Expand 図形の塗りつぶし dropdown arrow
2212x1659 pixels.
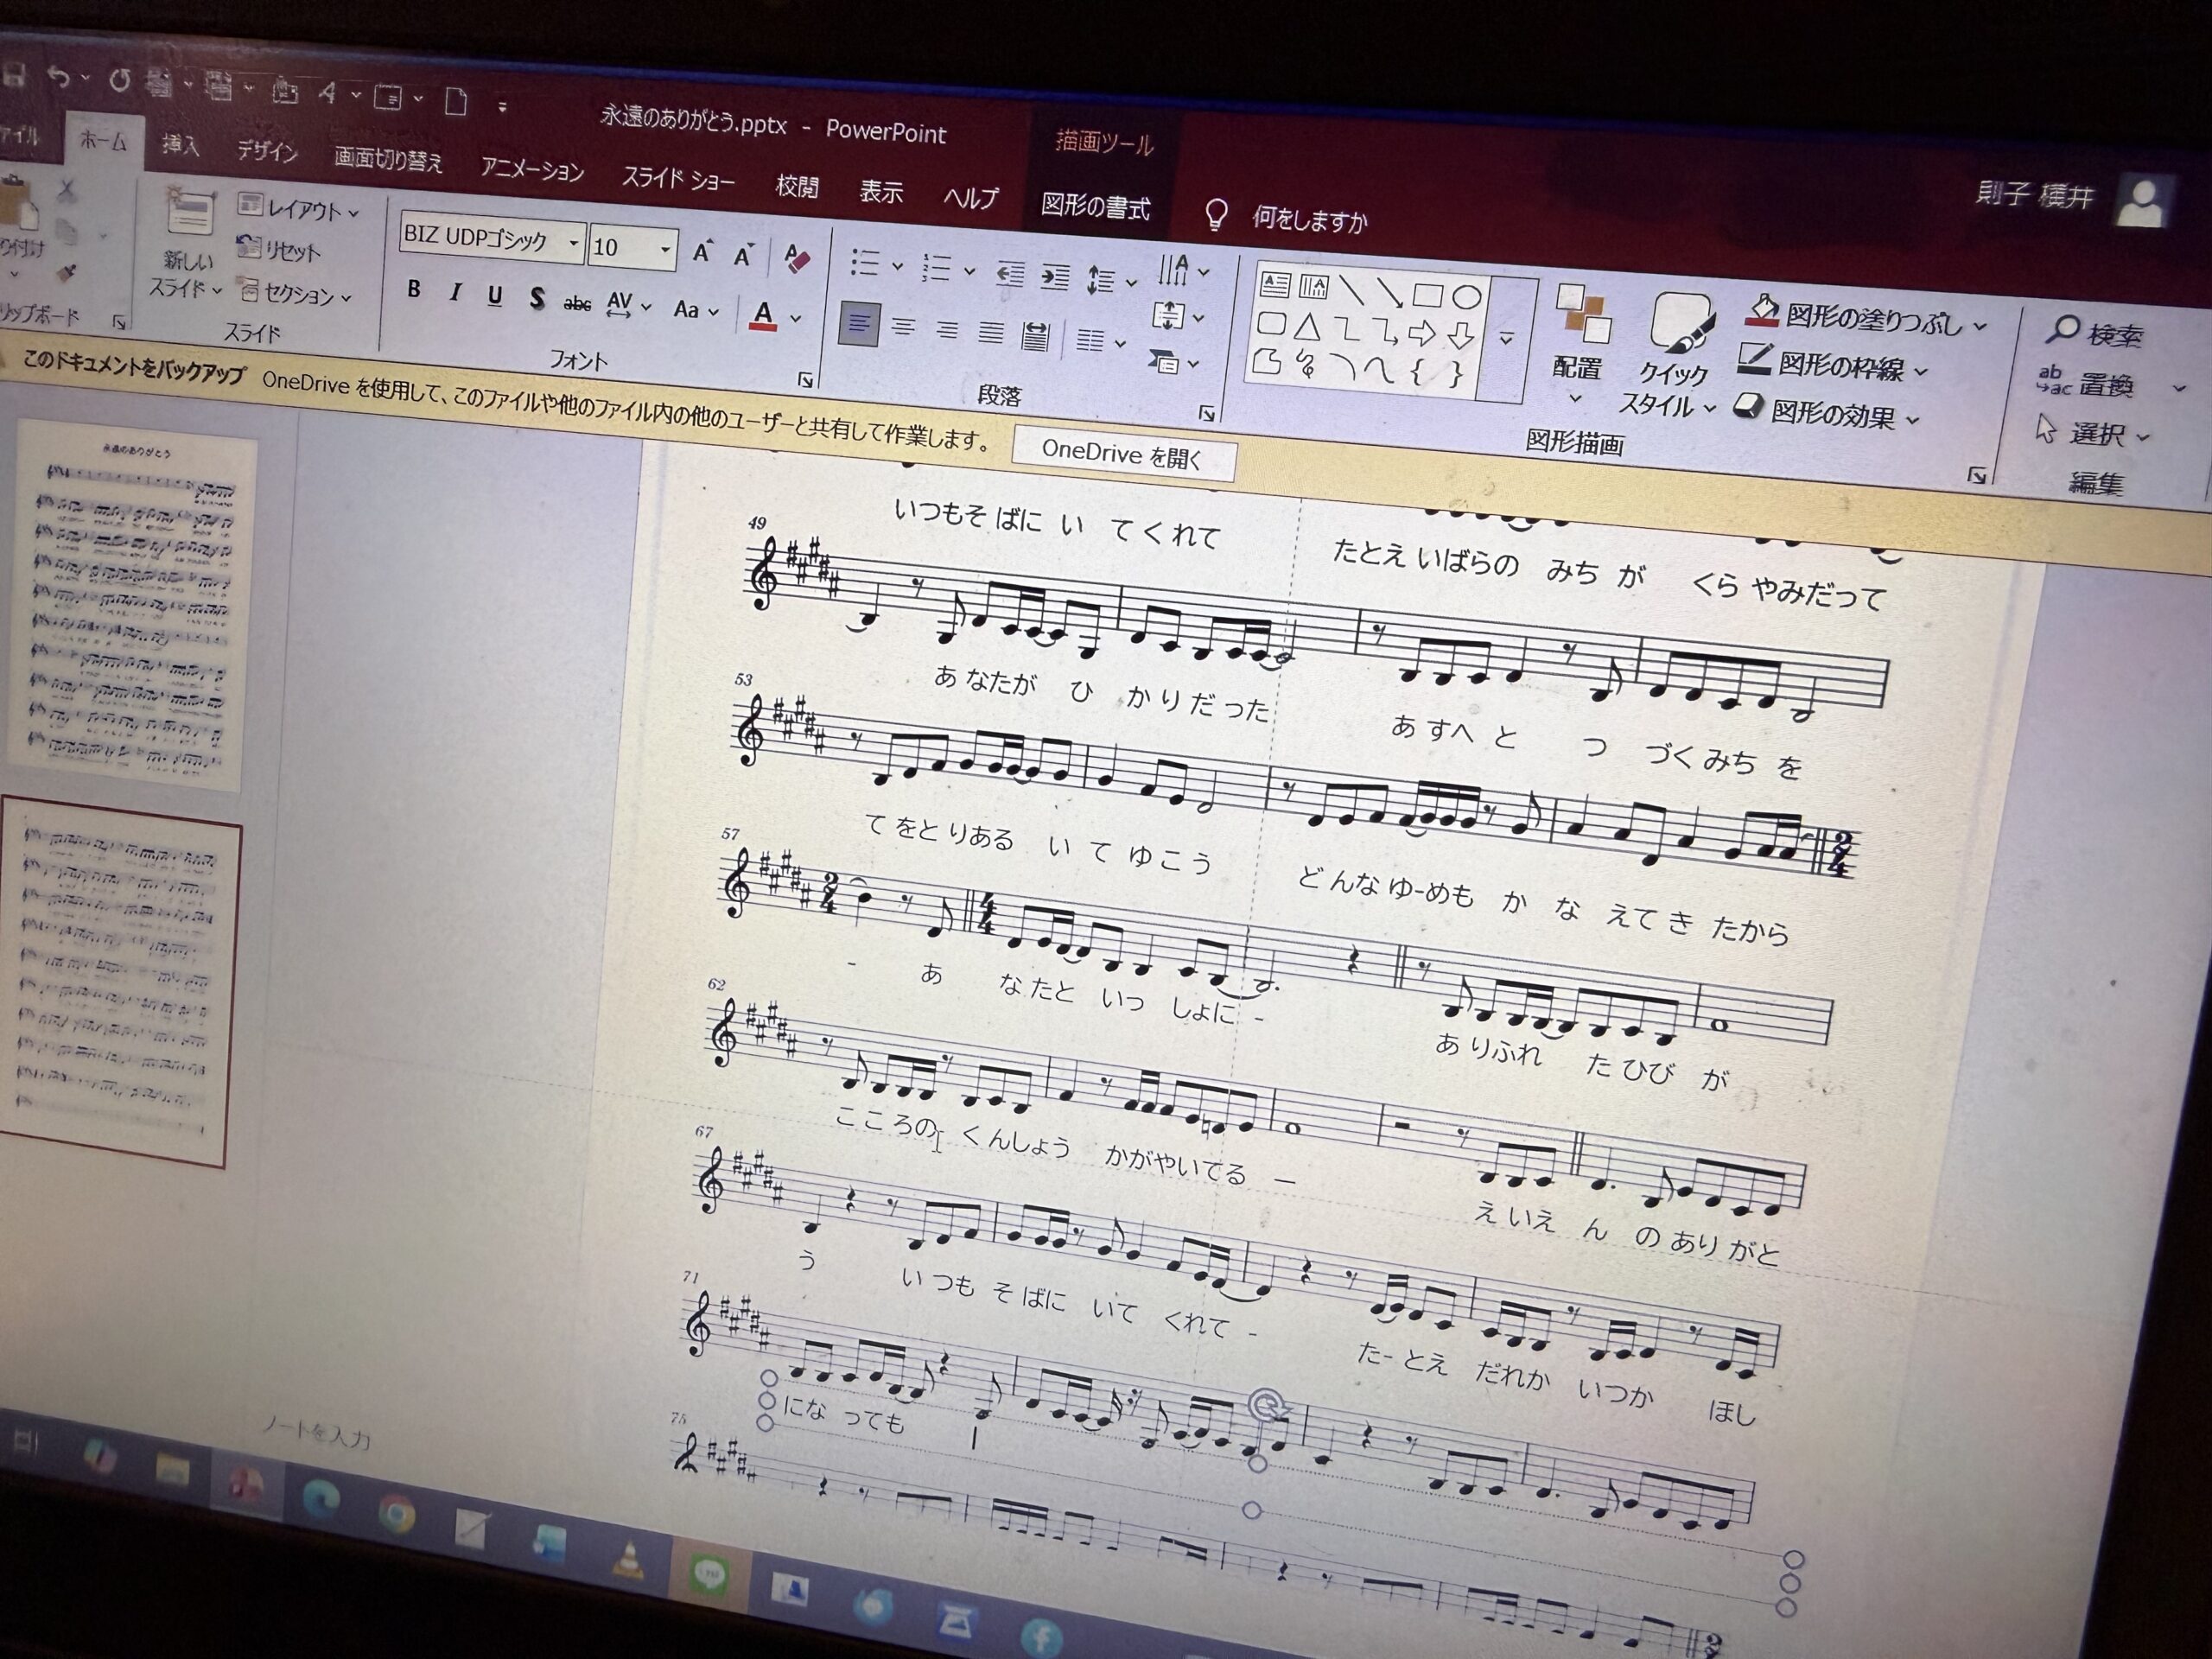(x=1979, y=326)
